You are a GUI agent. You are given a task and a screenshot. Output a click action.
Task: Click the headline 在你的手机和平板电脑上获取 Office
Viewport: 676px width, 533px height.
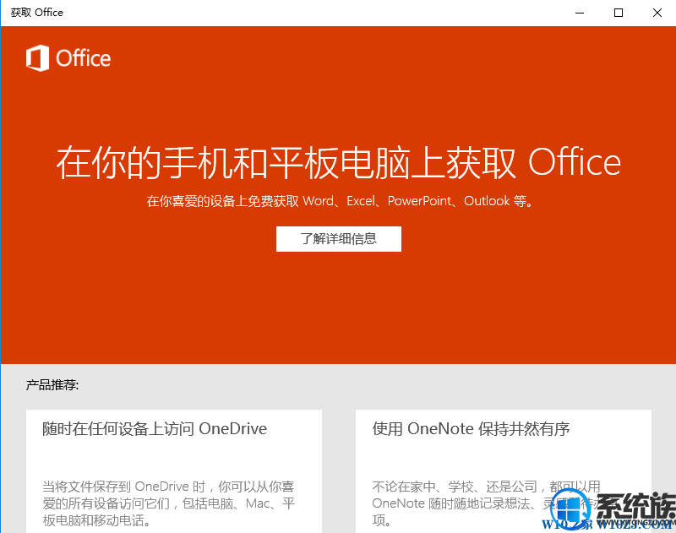tap(339, 162)
